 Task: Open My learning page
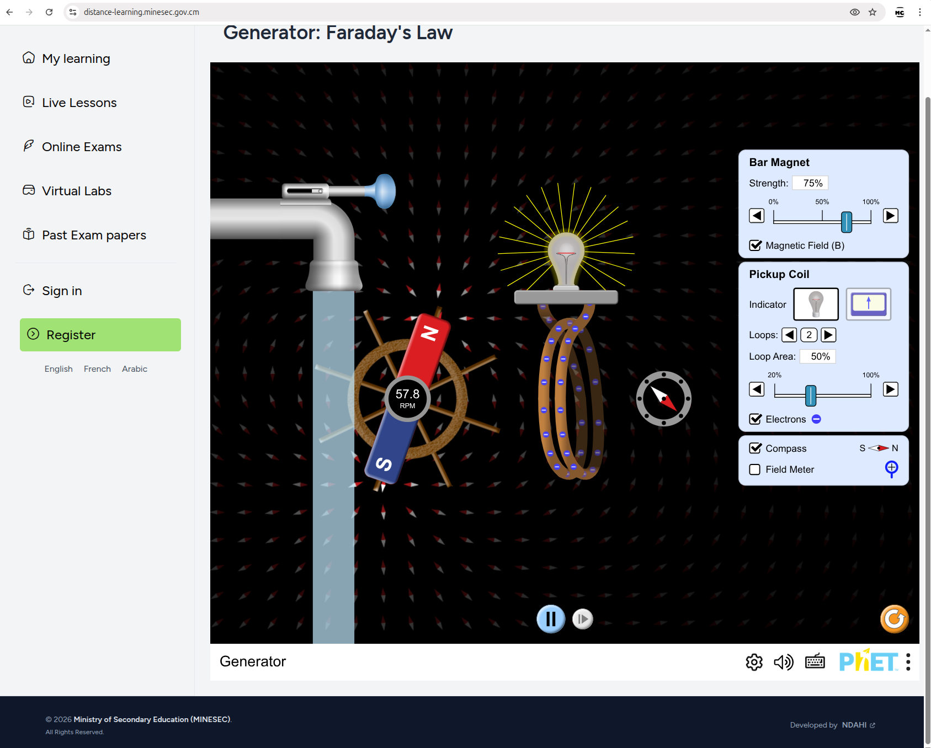76,58
